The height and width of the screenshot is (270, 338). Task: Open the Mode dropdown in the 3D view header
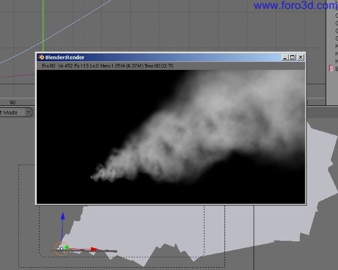[x=15, y=112]
